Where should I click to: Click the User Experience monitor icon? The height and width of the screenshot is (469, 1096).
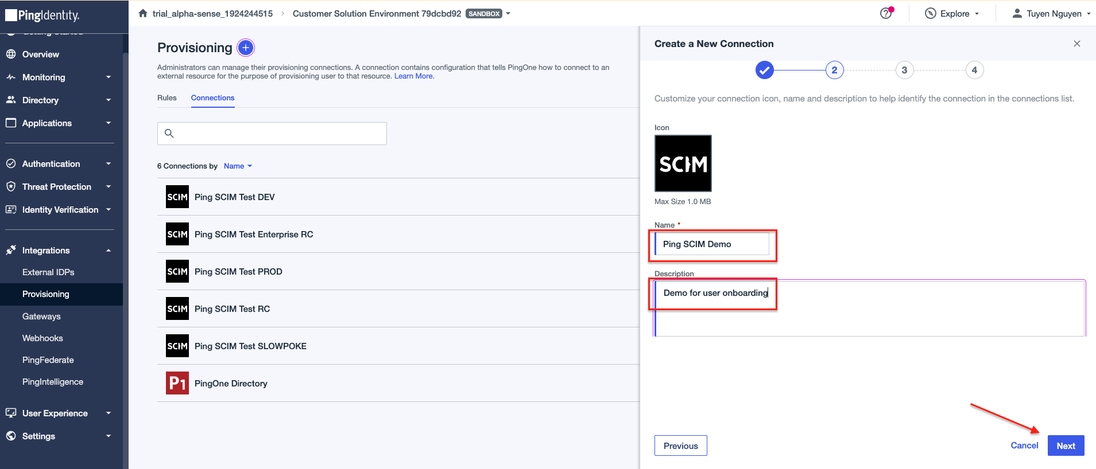(x=10, y=413)
